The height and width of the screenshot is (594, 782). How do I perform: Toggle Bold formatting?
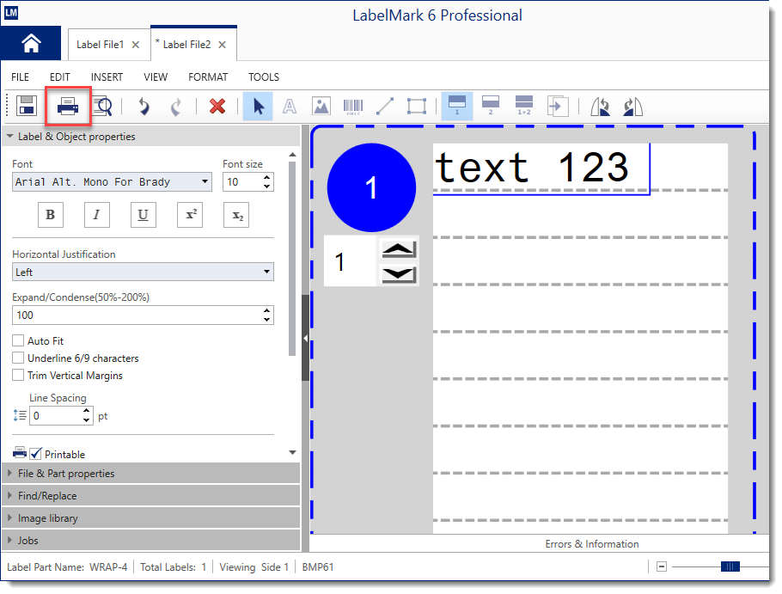pos(51,215)
